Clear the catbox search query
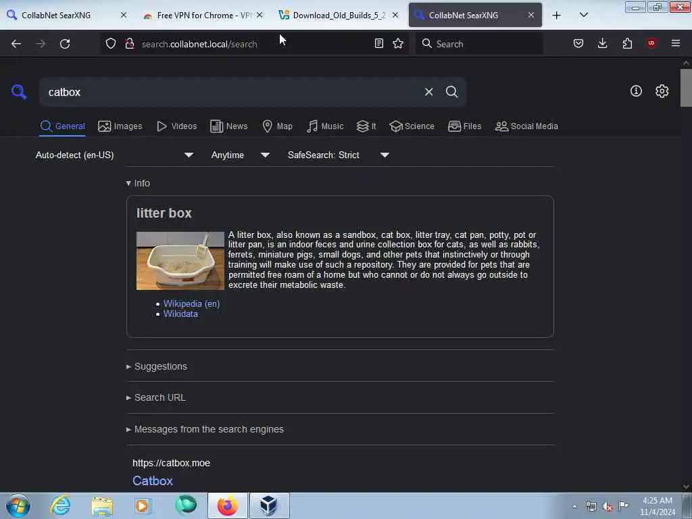The width and height of the screenshot is (692, 519). 428,92
